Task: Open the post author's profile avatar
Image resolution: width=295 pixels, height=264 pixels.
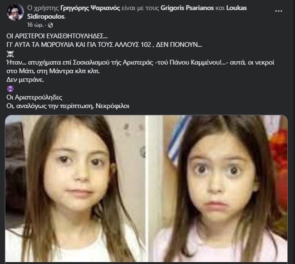Action: [15, 12]
